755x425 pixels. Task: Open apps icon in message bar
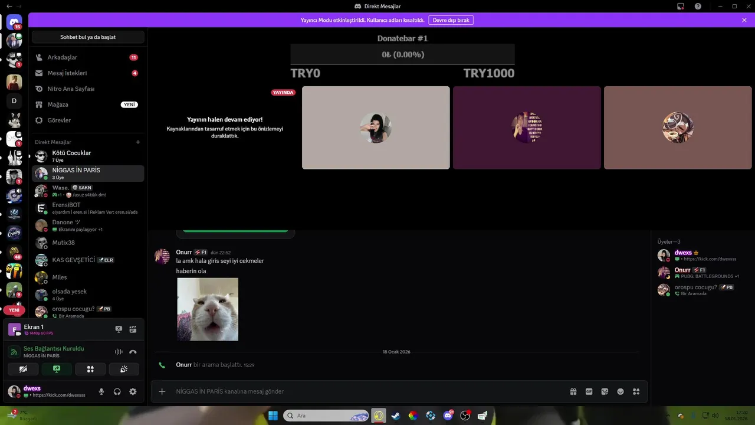pyautogui.click(x=636, y=391)
